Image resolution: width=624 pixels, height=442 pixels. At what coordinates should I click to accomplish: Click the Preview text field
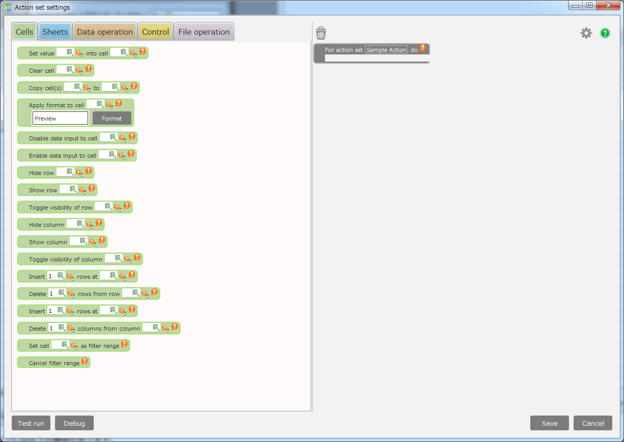tap(60, 119)
